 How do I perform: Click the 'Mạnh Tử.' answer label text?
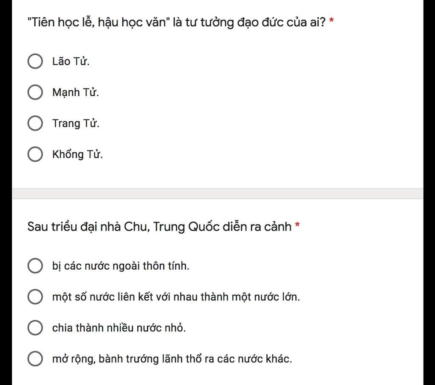[x=76, y=92]
